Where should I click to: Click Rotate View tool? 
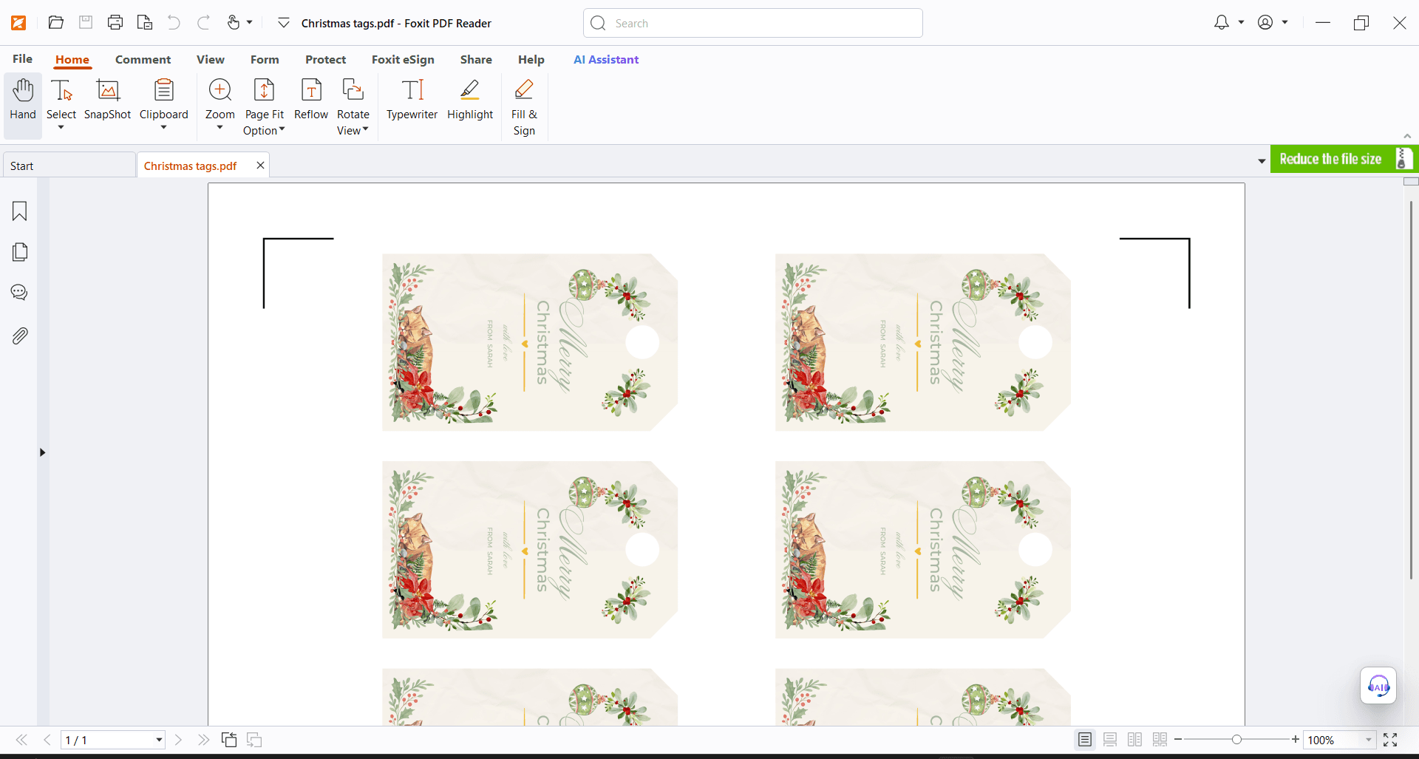coord(353,107)
